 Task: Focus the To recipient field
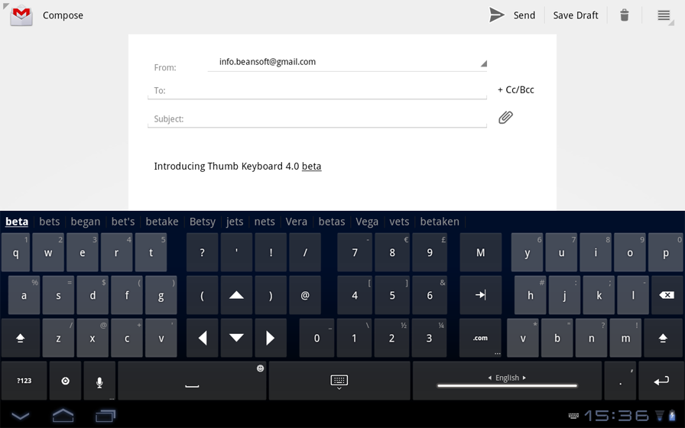tap(317, 90)
